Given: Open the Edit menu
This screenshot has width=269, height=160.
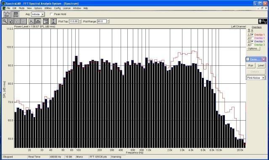Looking at the screenshot, I should [14, 8].
